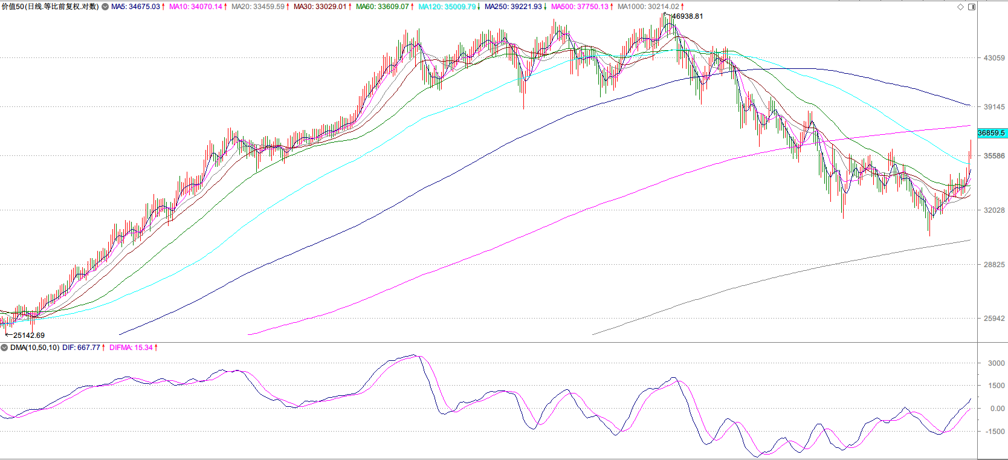Select the MA1000: 30214.02 label
The width and height of the screenshot is (1008, 460).
point(648,7)
